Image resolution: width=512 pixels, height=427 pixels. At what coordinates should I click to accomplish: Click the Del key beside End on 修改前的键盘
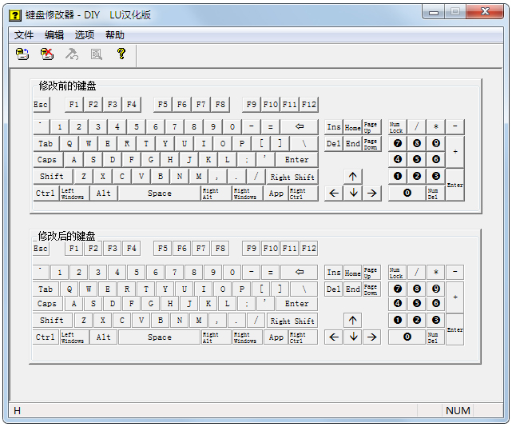(334, 143)
